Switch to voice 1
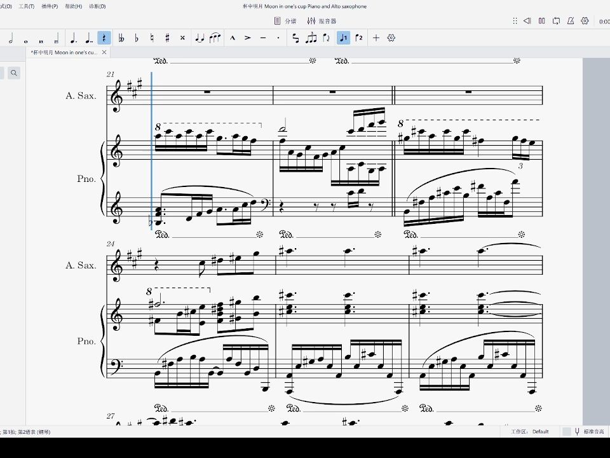This screenshot has height=458, width=610. [344, 38]
